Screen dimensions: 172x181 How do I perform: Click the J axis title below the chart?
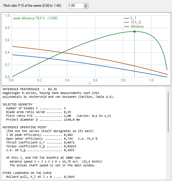point(89,83)
